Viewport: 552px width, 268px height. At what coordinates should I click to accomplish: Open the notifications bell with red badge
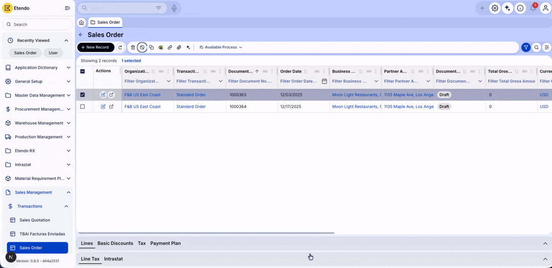click(533, 8)
